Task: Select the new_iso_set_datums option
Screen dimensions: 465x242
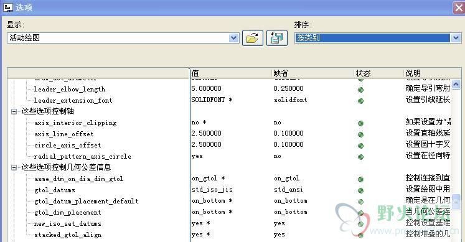Action: click(x=68, y=223)
